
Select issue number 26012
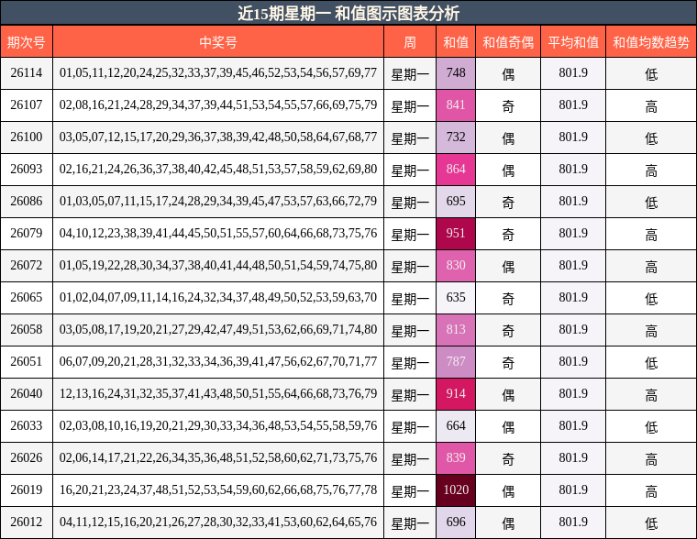(27, 522)
